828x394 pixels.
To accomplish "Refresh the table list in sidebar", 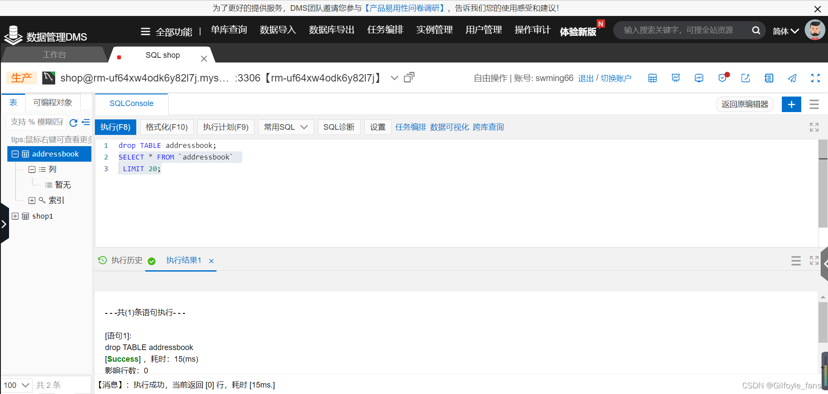I will coord(73,123).
